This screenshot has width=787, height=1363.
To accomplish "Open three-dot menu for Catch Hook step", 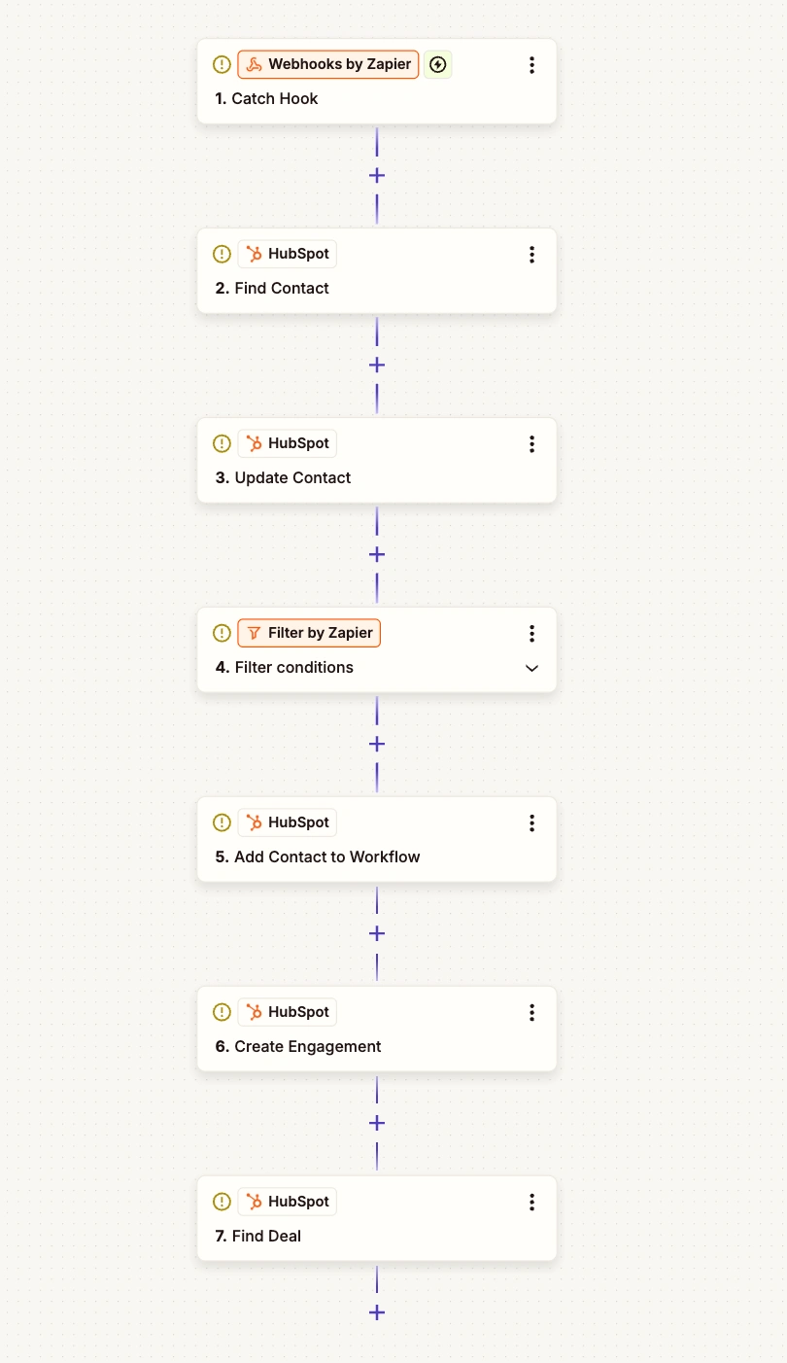I will point(531,65).
